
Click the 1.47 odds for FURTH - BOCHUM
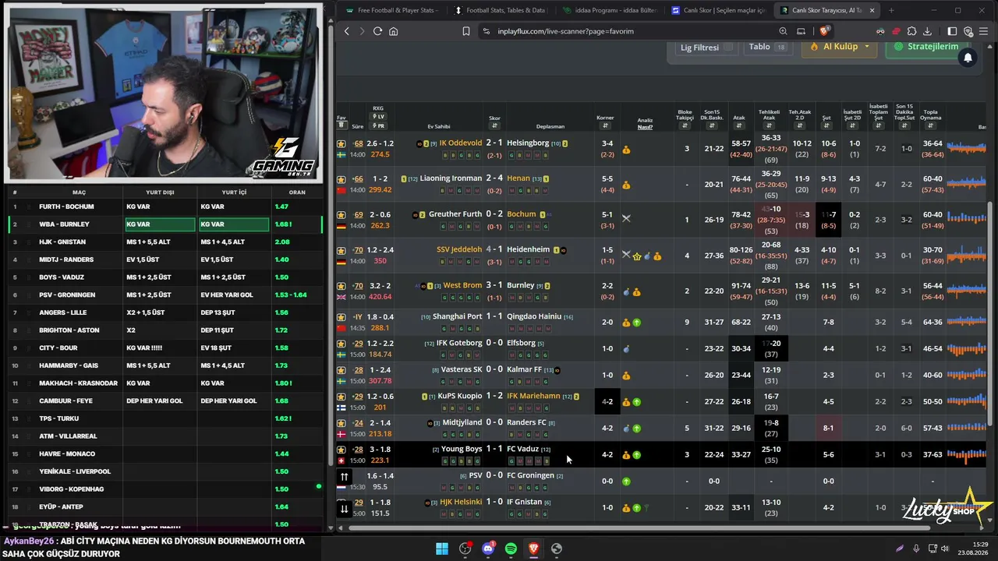coord(281,206)
